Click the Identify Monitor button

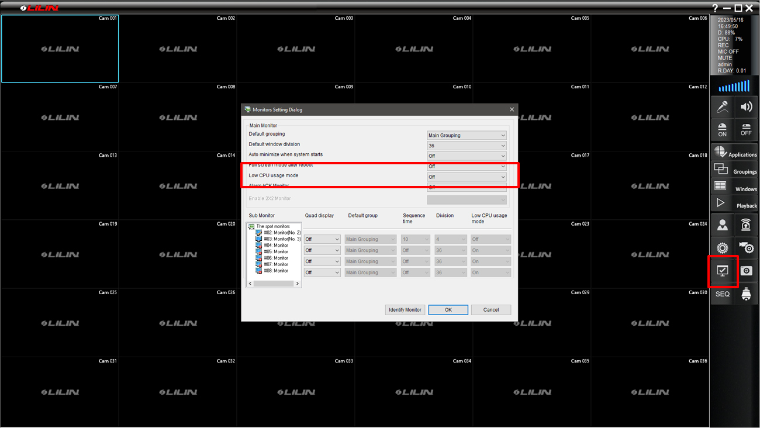coord(405,310)
